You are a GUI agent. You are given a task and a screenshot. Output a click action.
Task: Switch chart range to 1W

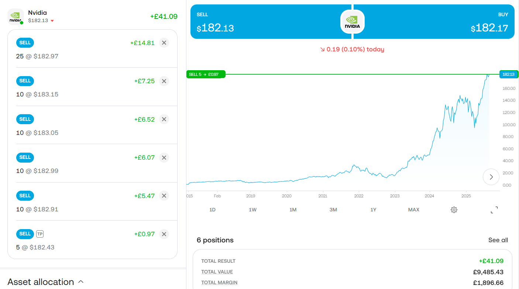coord(252,210)
